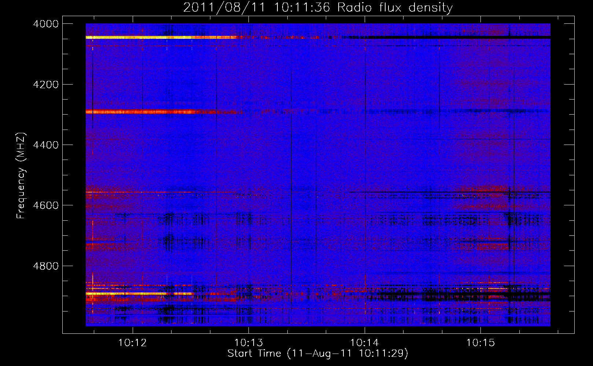
Task: Click the plot title '2011/08/11 10:11:36 Radio flux density'
Action: tap(318, 8)
